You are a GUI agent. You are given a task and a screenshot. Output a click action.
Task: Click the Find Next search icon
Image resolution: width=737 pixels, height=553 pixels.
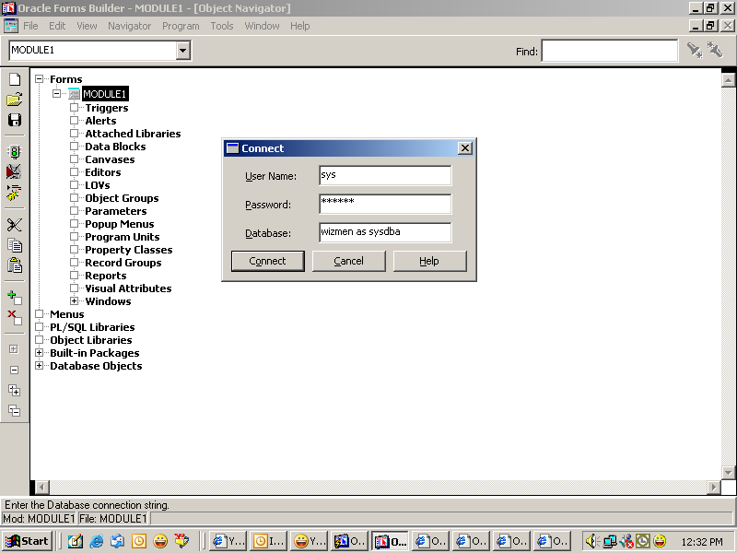695,51
